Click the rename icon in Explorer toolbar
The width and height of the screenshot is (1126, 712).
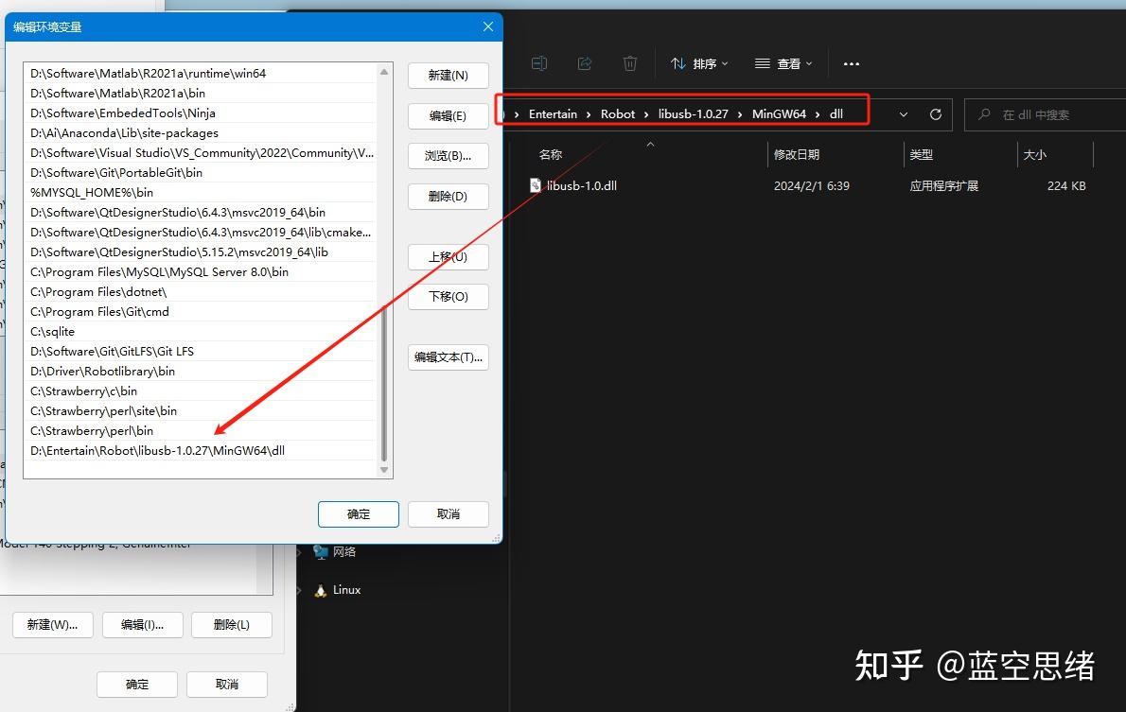[x=539, y=64]
